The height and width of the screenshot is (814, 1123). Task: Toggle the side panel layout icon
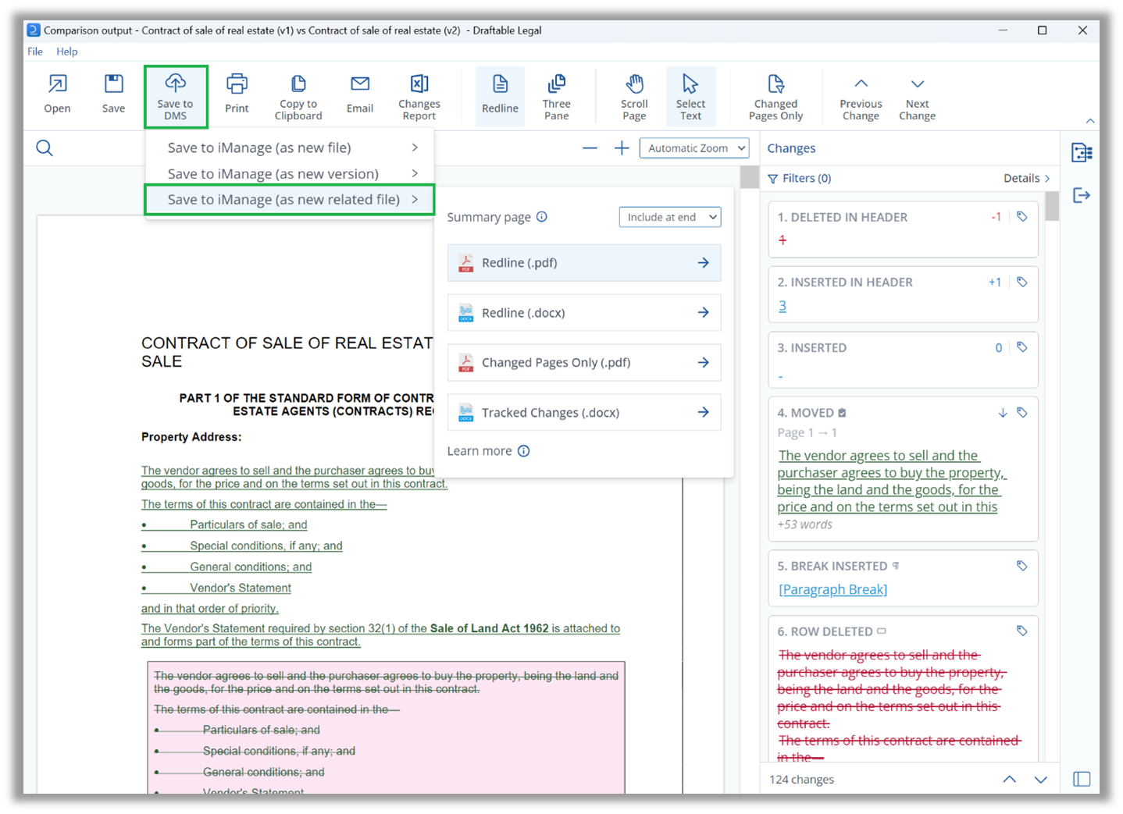(x=1082, y=779)
